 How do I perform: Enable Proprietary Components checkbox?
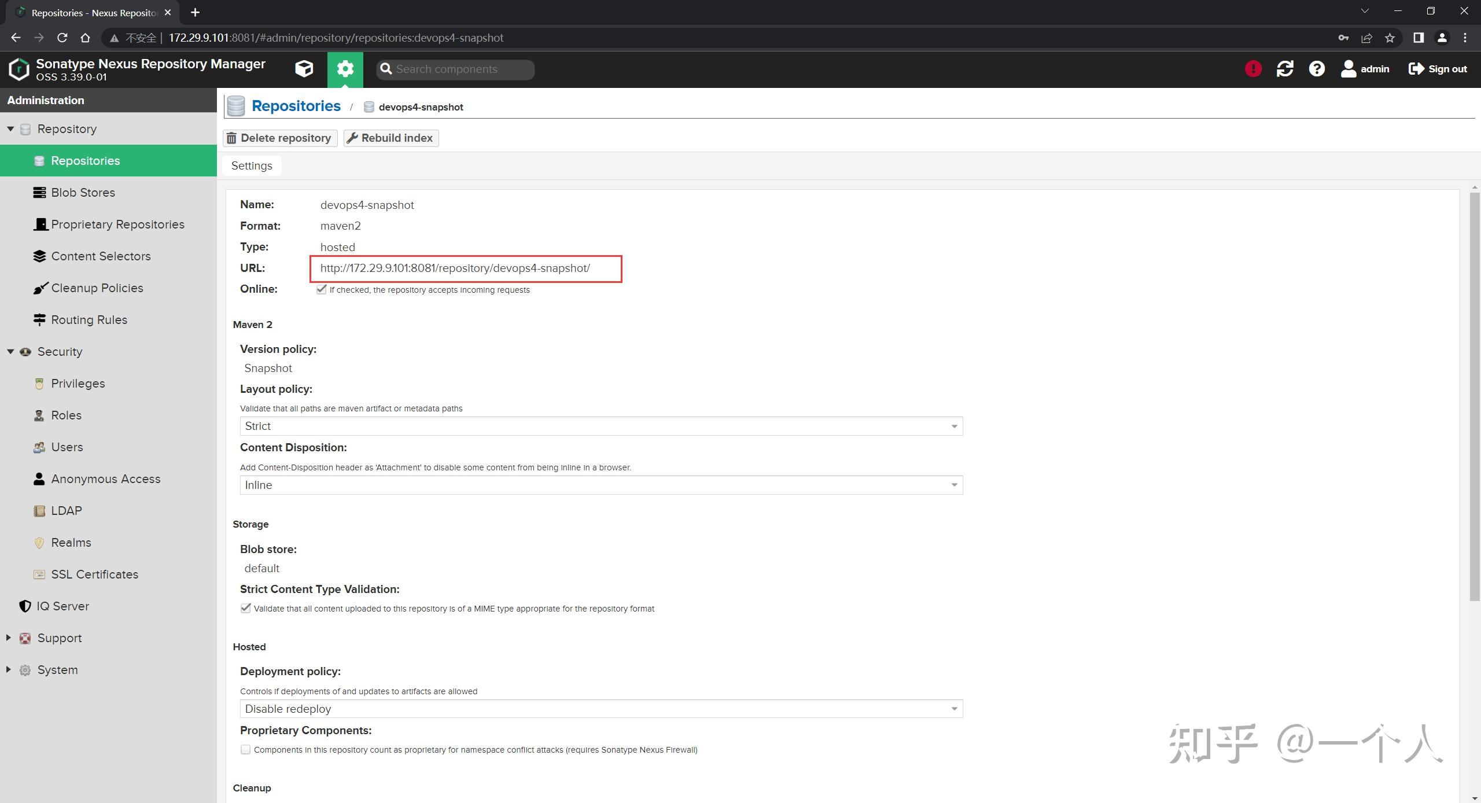(246, 749)
